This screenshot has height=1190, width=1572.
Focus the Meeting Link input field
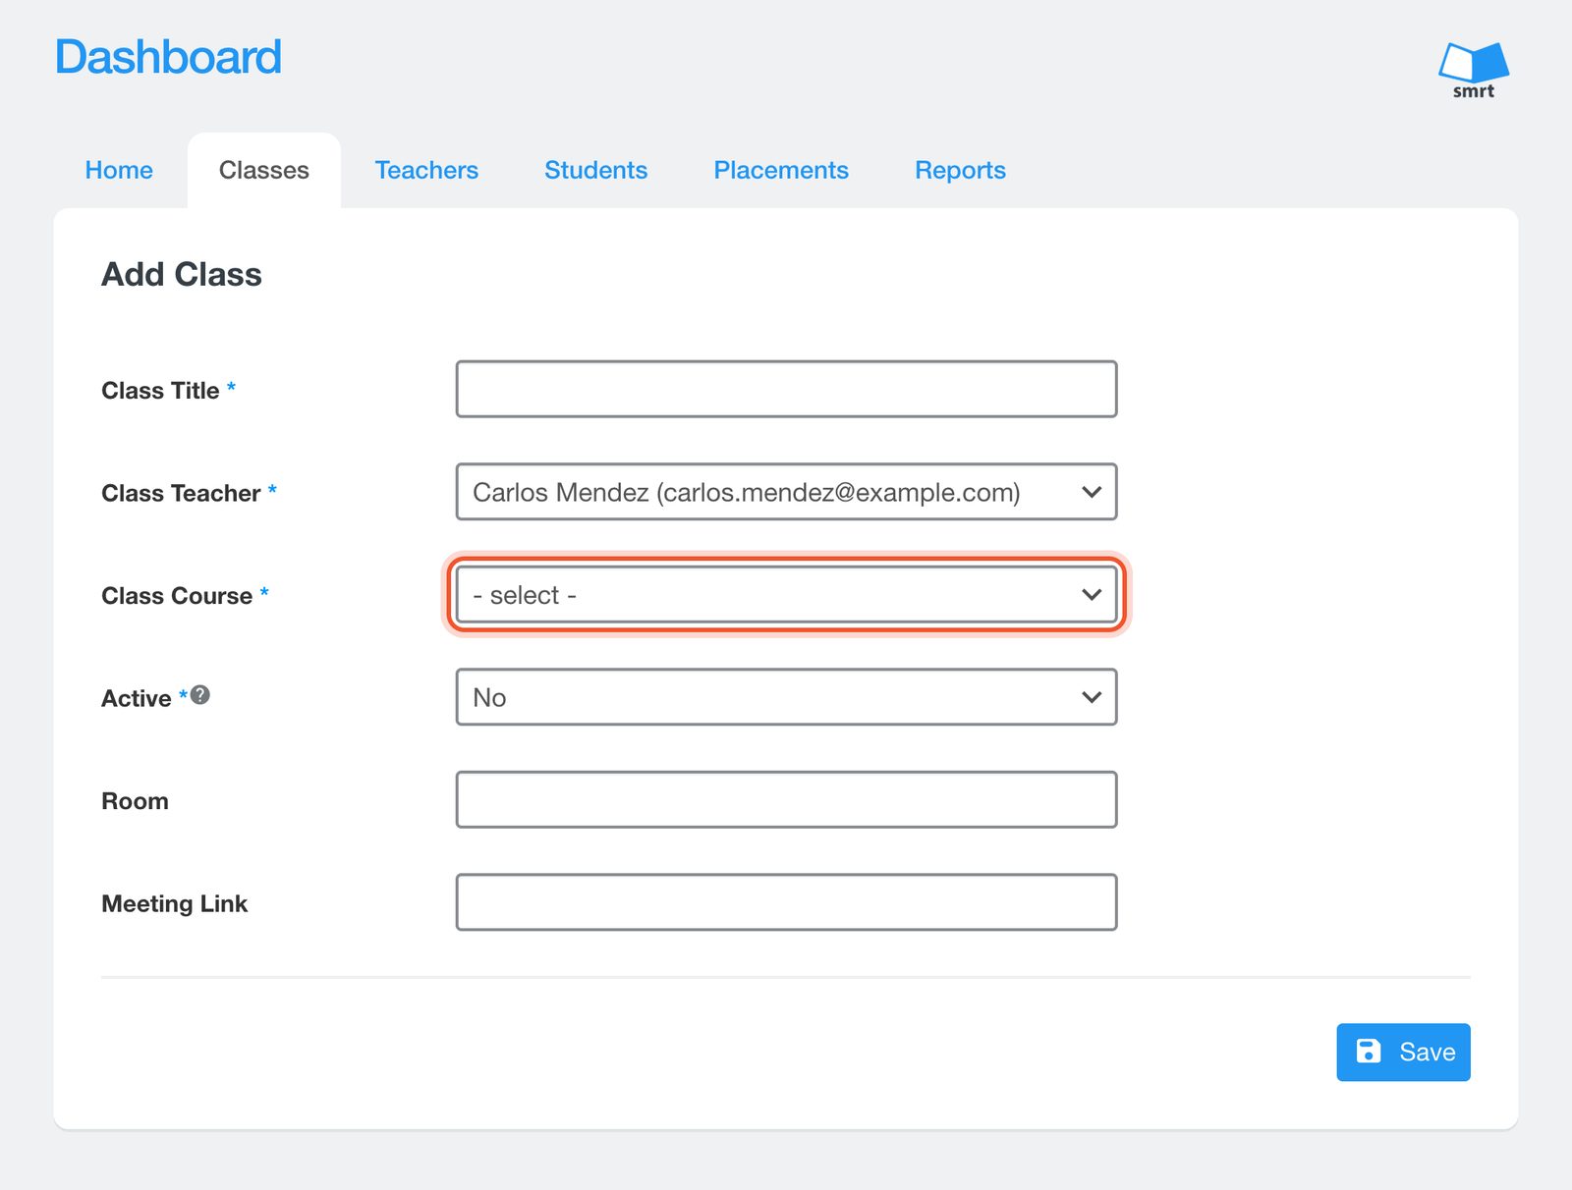pyautogui.click(x=786, y=902)
